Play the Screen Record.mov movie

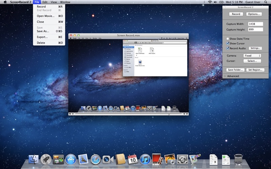pyautogui.click(x=73, y=114)
